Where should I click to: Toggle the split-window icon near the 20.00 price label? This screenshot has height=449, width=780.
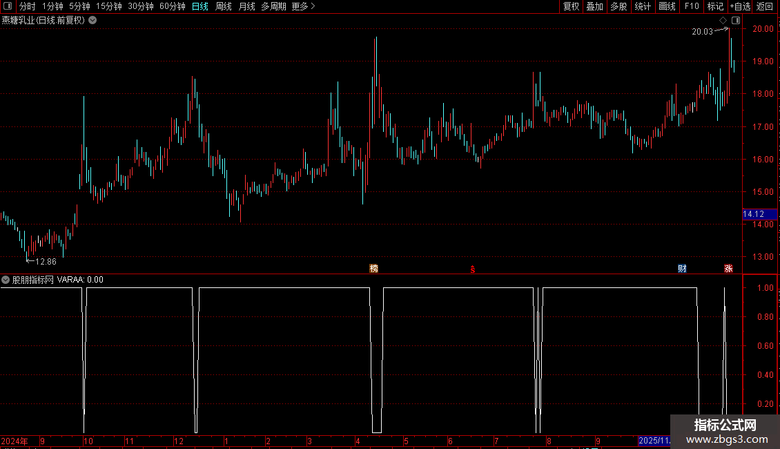click(x=736, y=21)
